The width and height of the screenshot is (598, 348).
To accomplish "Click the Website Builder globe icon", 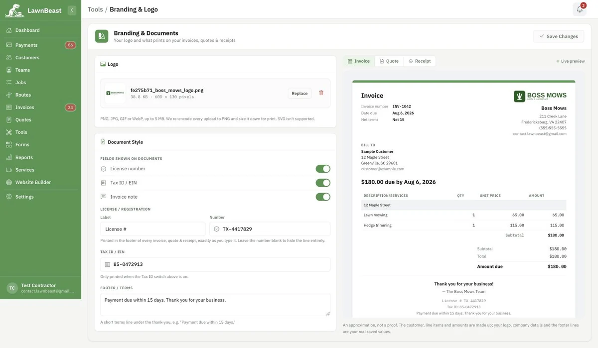I will pos(9,182).
